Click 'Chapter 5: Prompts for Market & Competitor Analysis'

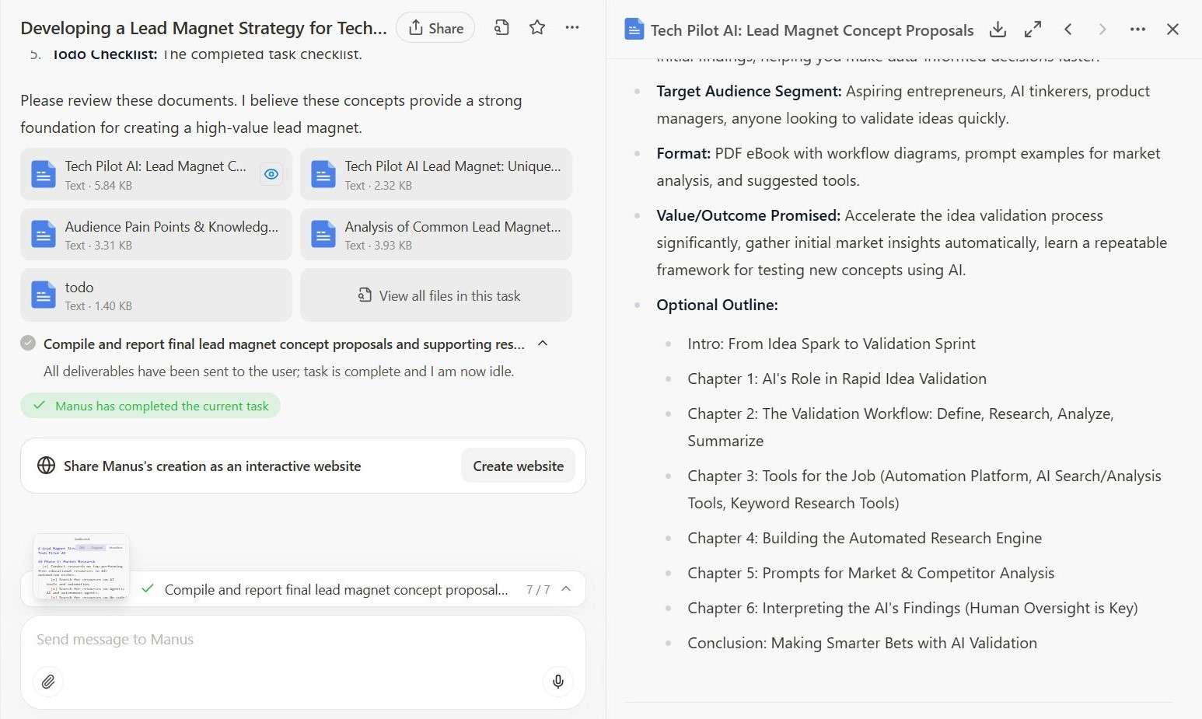(871, 573)
